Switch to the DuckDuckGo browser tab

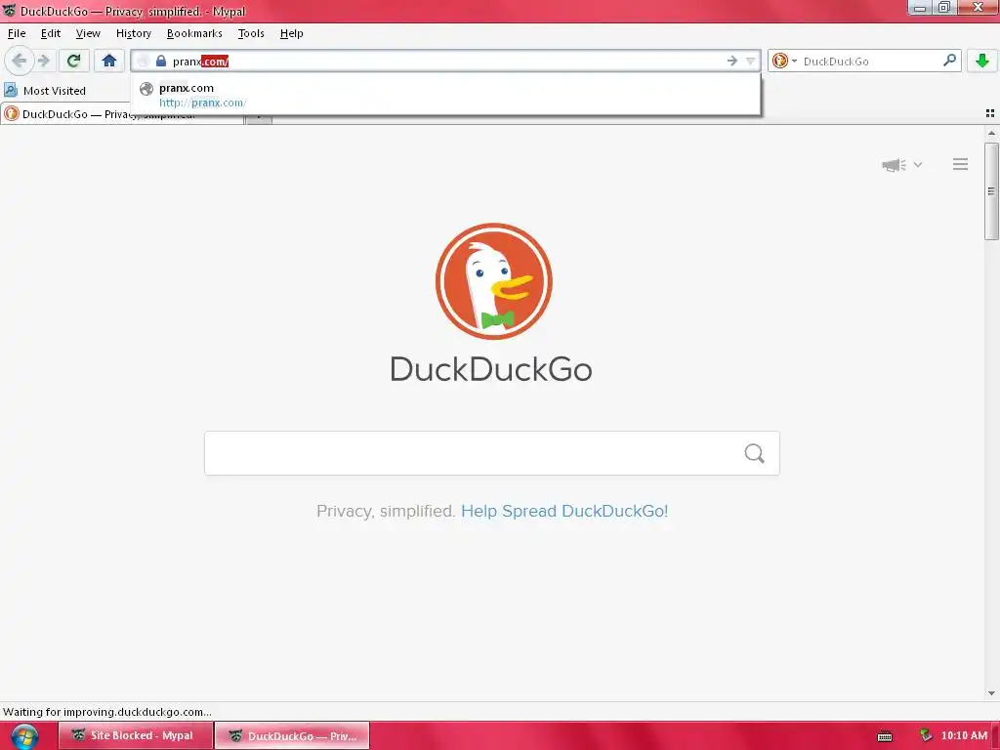pos(121,114)
